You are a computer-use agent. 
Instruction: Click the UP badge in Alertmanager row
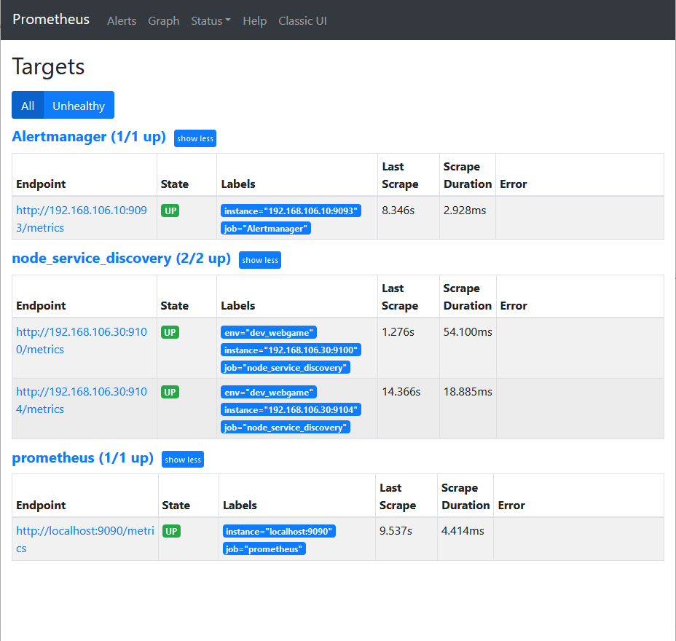pos(170,211)
